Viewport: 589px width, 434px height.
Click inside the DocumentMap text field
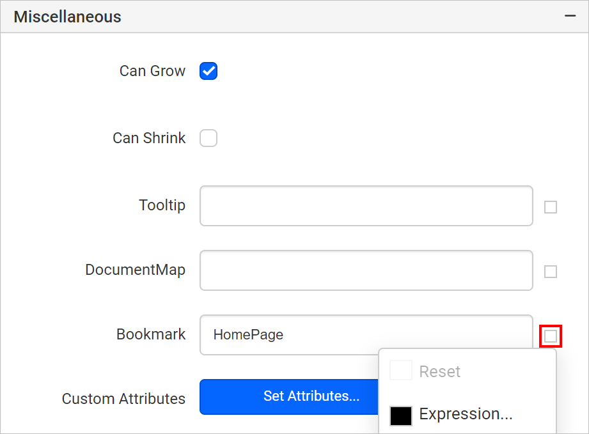366,270
